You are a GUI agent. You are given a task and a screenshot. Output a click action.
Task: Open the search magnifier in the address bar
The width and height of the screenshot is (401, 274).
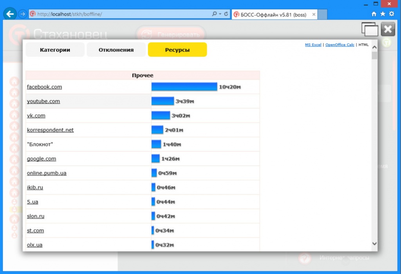[x=214, y=14]
